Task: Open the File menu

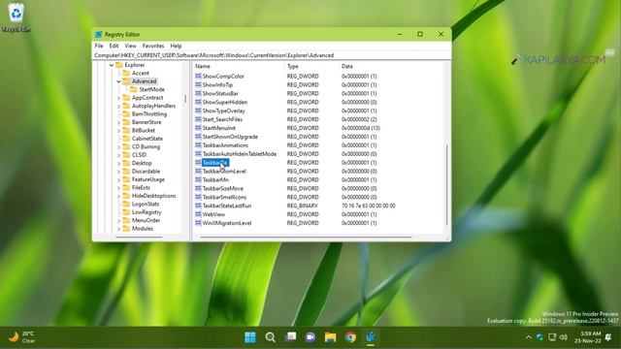Action: tap(99, 46)
